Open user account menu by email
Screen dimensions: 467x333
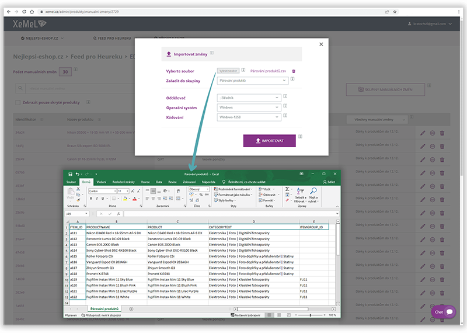tap(430, 24)
